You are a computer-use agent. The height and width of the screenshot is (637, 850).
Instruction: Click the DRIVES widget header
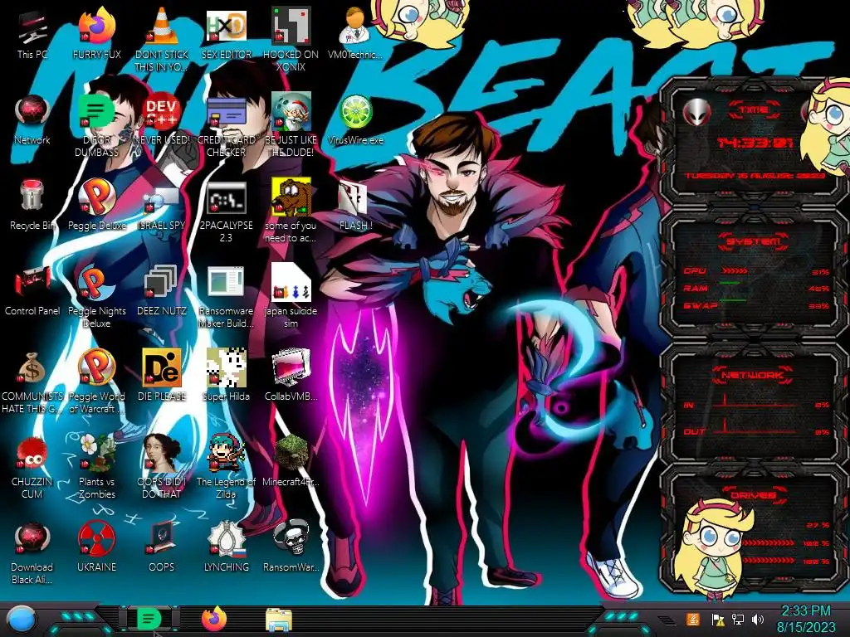(x=753, y=494)
